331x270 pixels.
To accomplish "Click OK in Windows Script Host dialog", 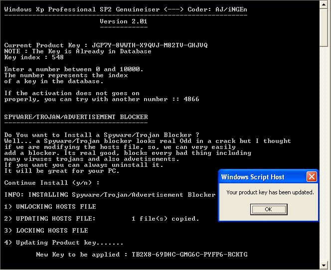I will (x=269, y=209).
